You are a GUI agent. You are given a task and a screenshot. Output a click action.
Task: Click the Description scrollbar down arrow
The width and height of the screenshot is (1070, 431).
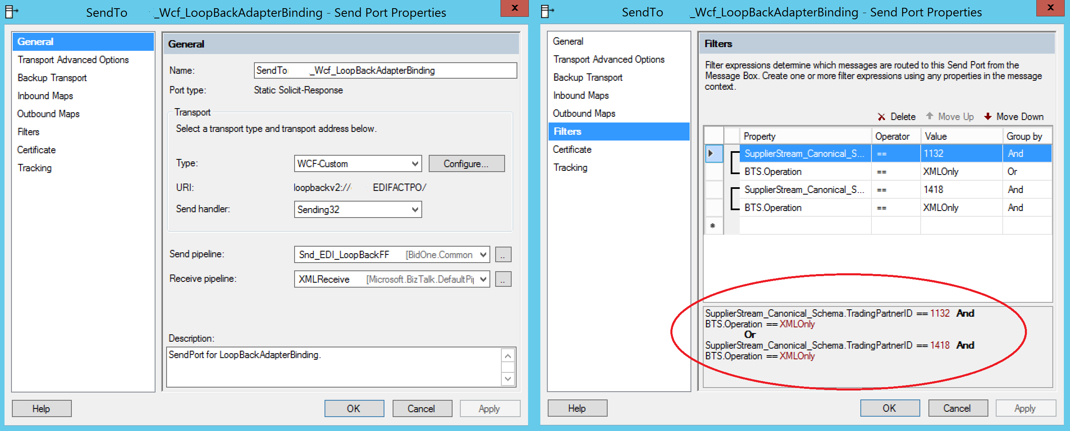[x=508, y=379]
